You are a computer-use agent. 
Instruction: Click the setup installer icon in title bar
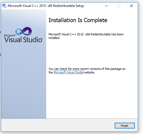pos(4,6)
